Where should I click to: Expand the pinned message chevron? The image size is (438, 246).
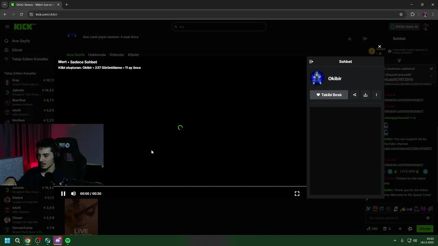click(431, 76)
